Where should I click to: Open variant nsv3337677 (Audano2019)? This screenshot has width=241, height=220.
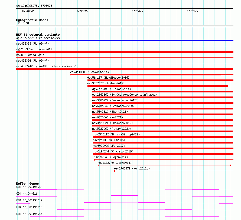[x=106, y=83]
